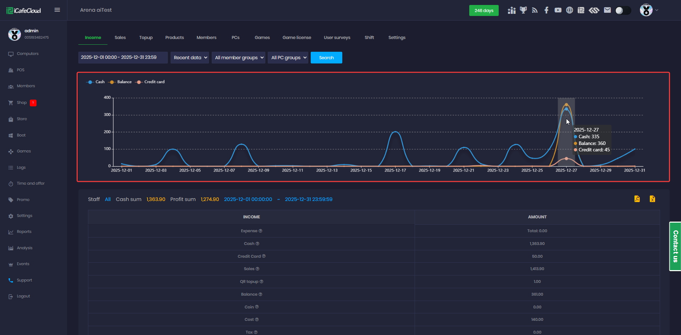Click the date range input field
Image resolution: width=681 pixels, height=335 pixels.
[123, 57]
